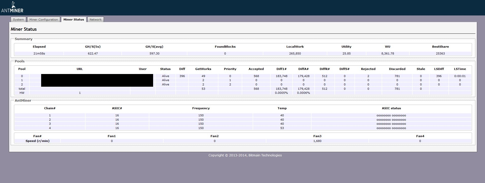Click the Miner Status page heading
The width and height of the screenshot is (485, 183).
click(x=24, y=29)
